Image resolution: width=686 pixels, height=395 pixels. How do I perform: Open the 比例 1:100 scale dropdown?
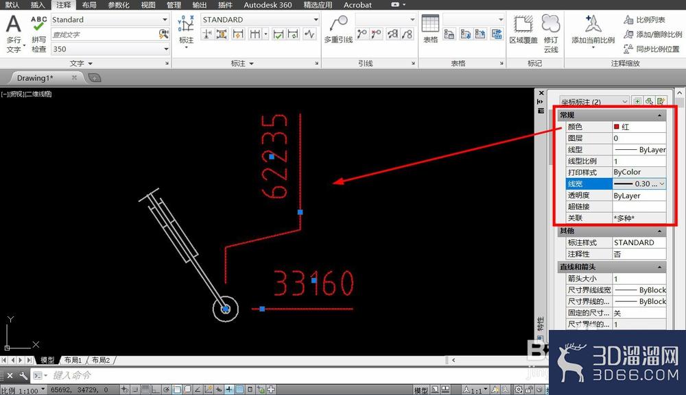click(x=23, y=391)
